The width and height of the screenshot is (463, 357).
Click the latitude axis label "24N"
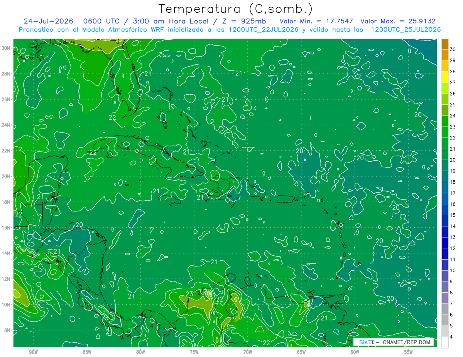click(x=6, y=125)
